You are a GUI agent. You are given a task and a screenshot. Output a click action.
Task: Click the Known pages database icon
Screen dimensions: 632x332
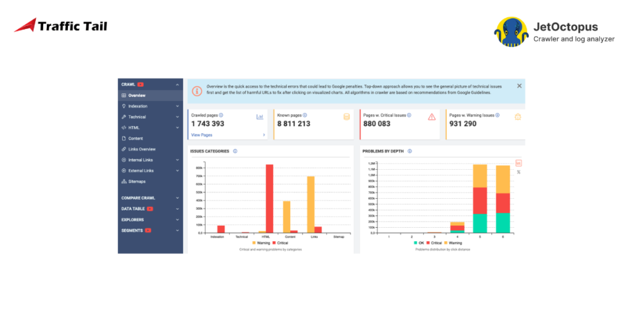346,116
